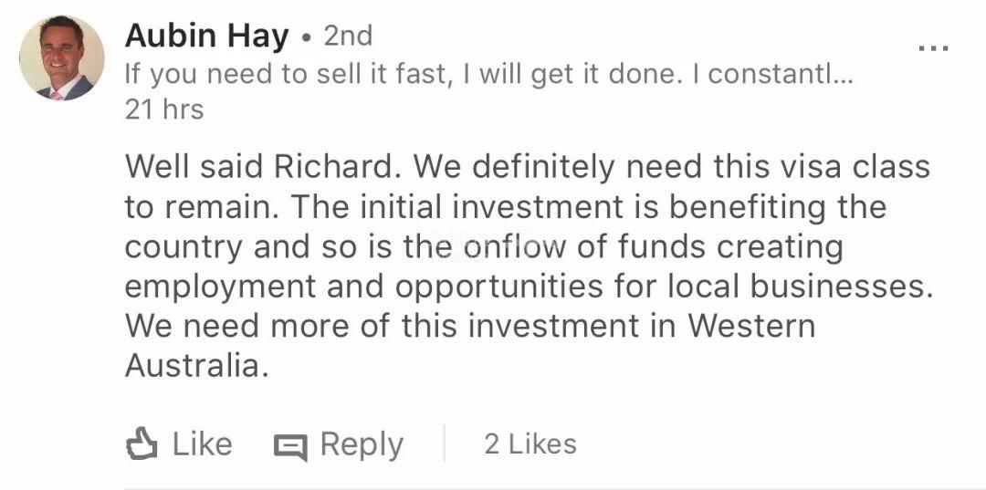This screenshot has height=490, width=986.
Task: Expand truncated headline at "constantl…"
Action: coord(781,75)
